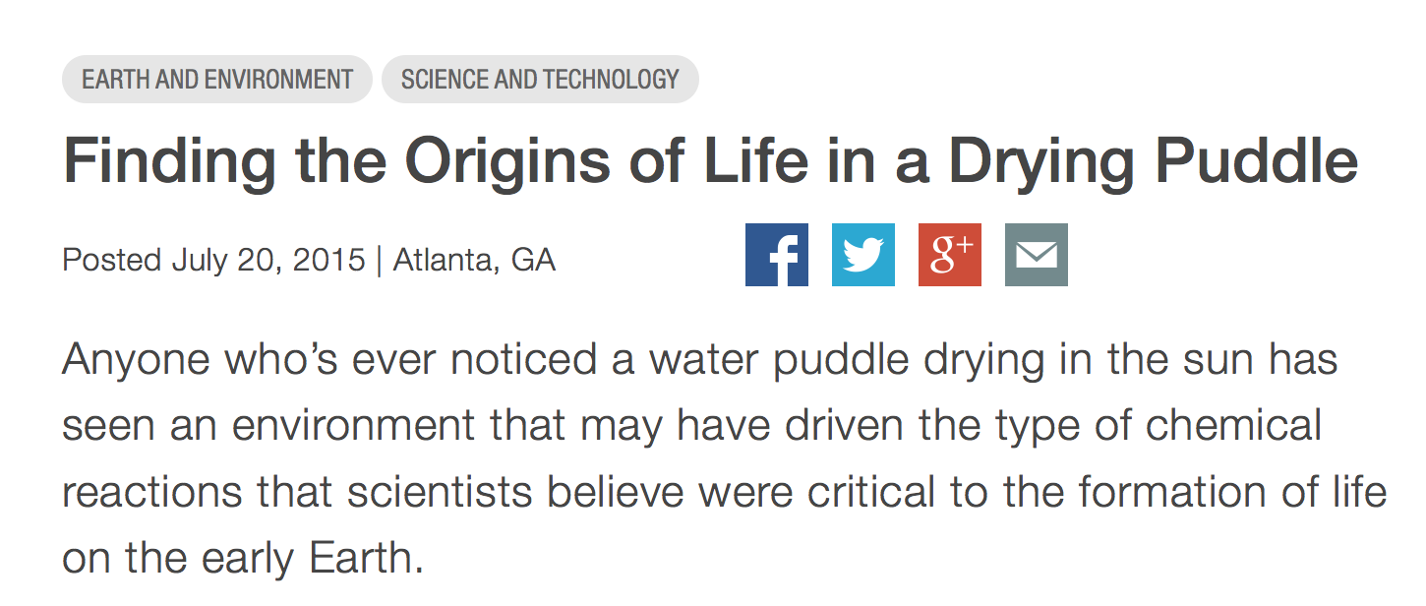
Task: Click the word Puddle in the headline
Action: tap(1249, 159)
